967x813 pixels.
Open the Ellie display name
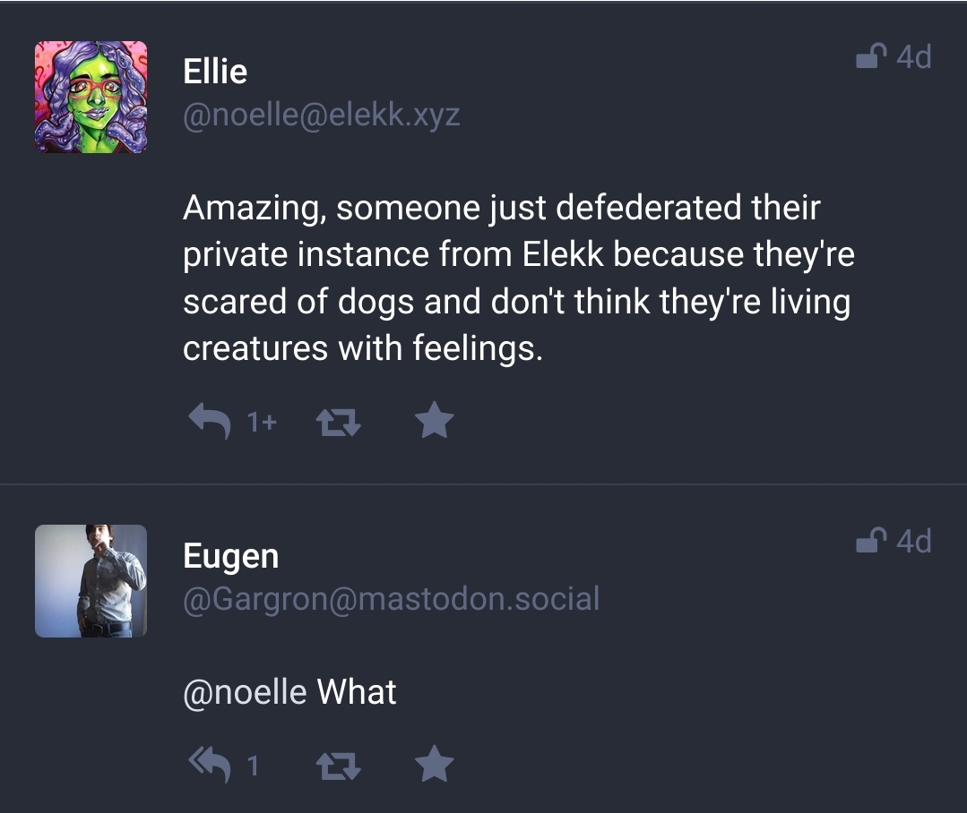coord(215,72)
